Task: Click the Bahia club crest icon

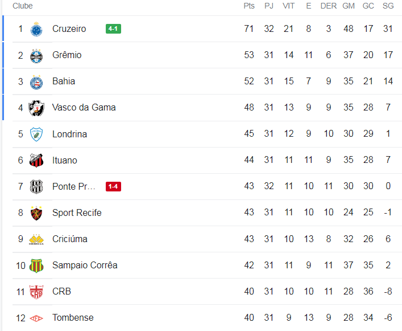Action: [36, 81]
